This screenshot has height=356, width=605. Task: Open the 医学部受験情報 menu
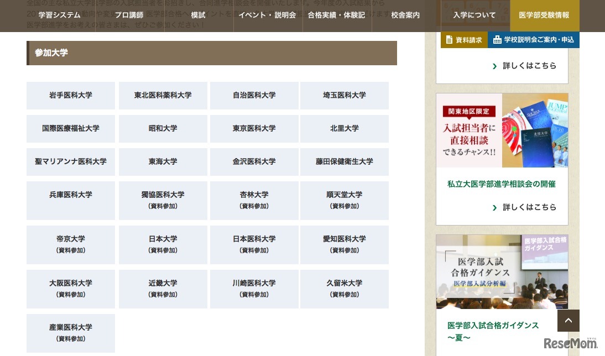click(x=544, y=15)
